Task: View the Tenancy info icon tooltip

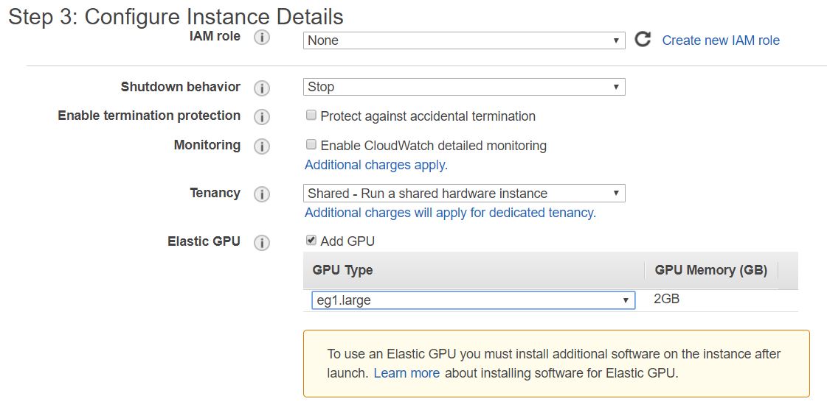Action: point(262,194)
